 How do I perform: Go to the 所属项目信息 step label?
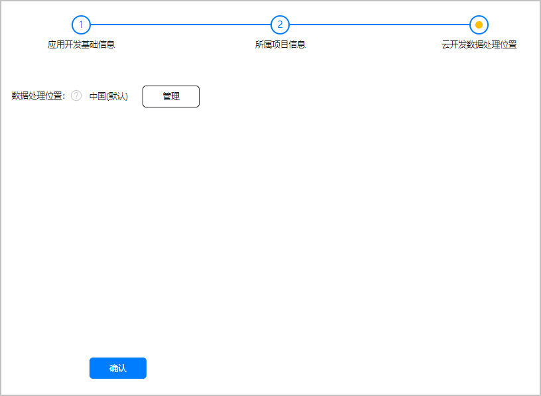click(280, 44)
